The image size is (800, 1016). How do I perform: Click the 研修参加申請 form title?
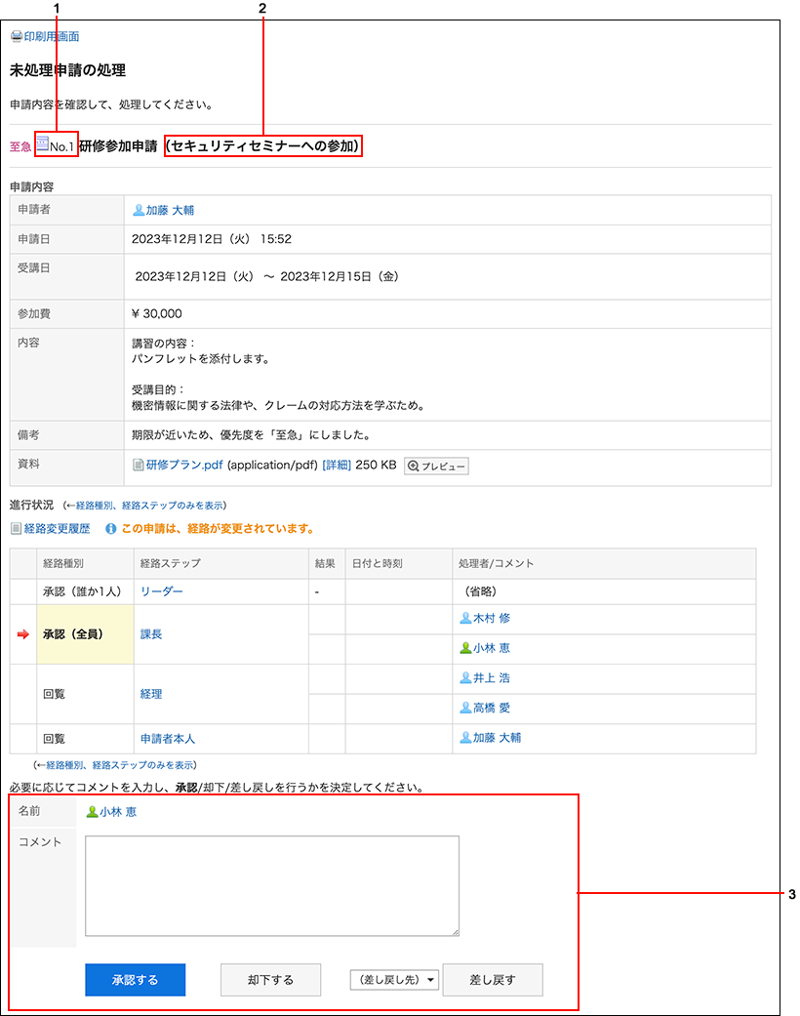click(119, 146)
